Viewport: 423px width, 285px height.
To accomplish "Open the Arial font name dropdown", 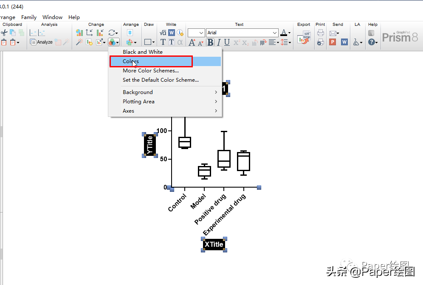I will click(x=275, y=33).
